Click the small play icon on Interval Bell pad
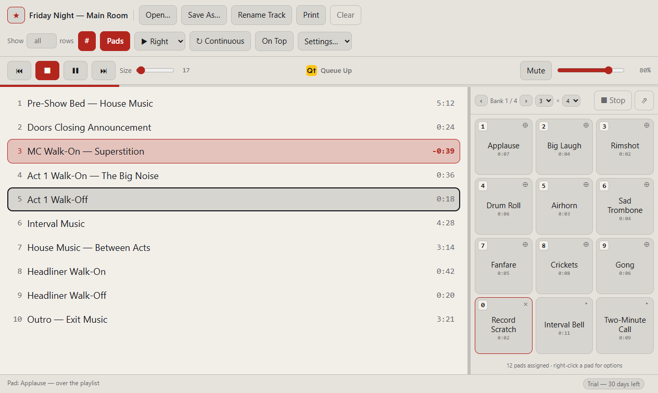Screen dimensions: 658x393 click(586, 303)
